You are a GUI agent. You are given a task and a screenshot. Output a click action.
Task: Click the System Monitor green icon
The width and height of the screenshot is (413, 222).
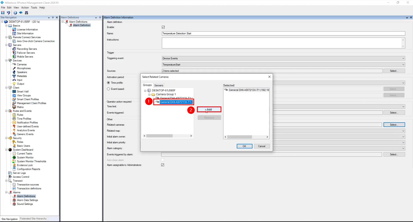(14, 157)
